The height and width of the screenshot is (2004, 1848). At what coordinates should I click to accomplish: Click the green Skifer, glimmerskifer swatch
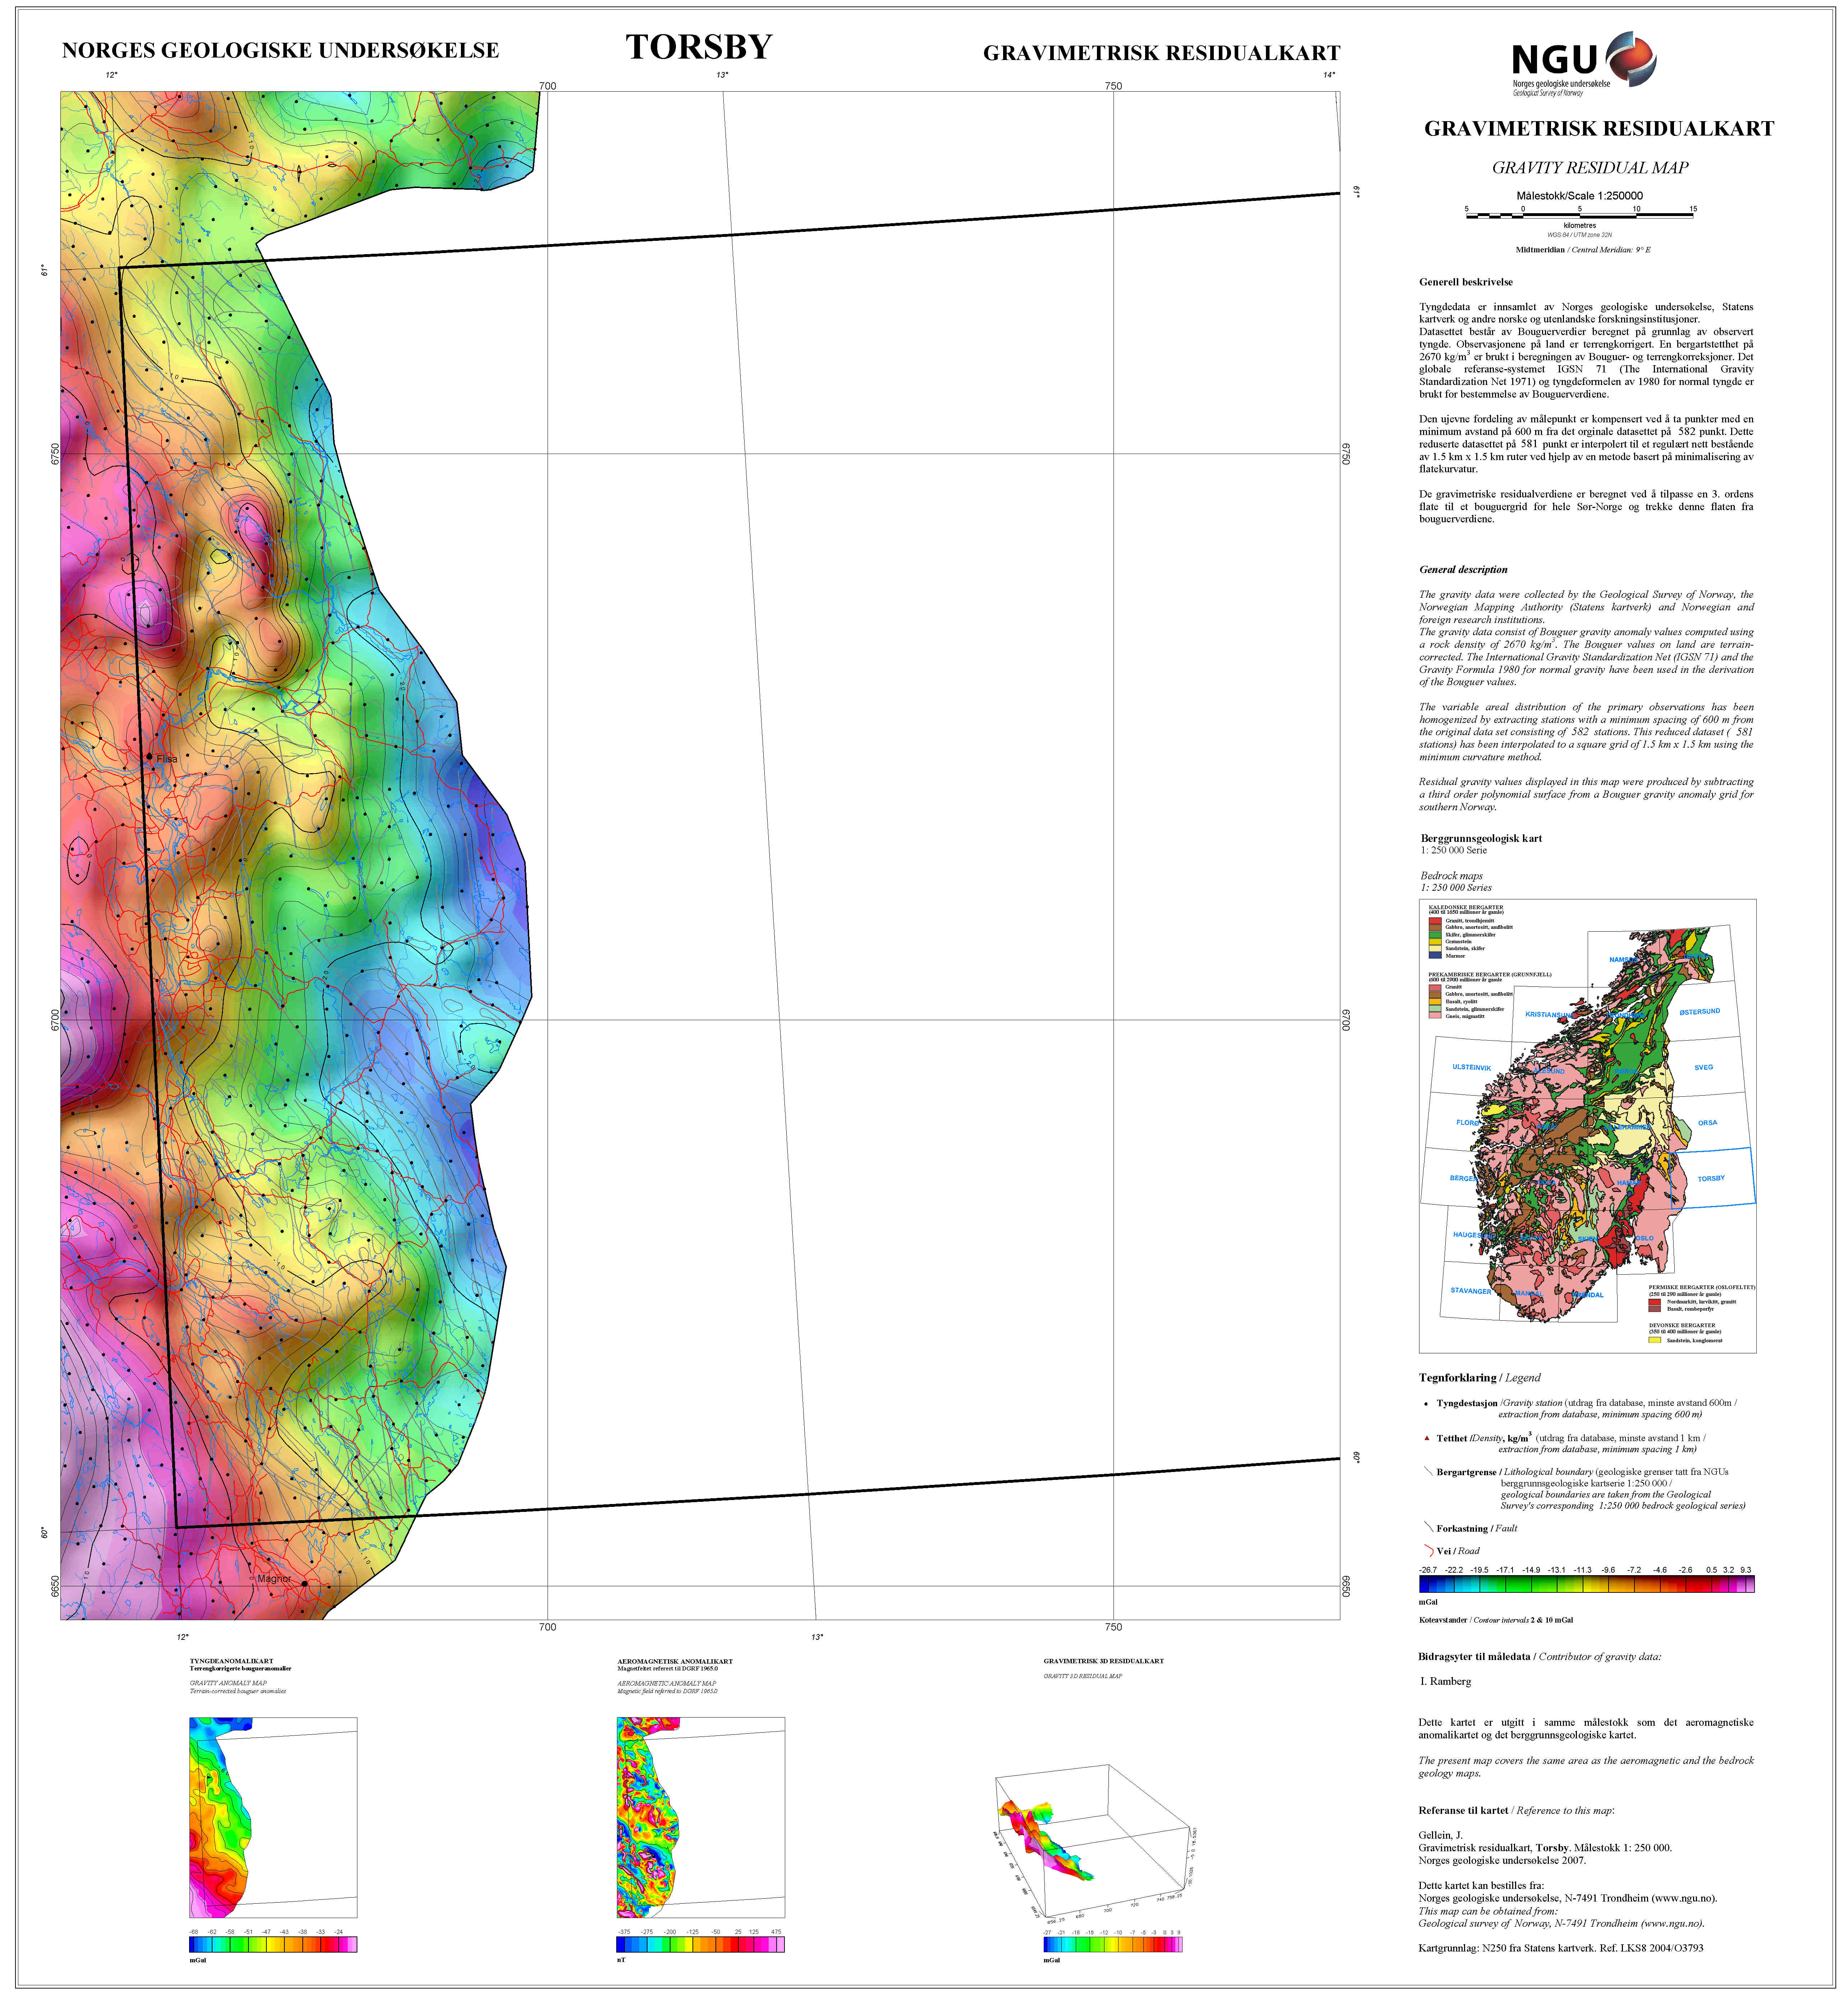(x=1435, y=935)
